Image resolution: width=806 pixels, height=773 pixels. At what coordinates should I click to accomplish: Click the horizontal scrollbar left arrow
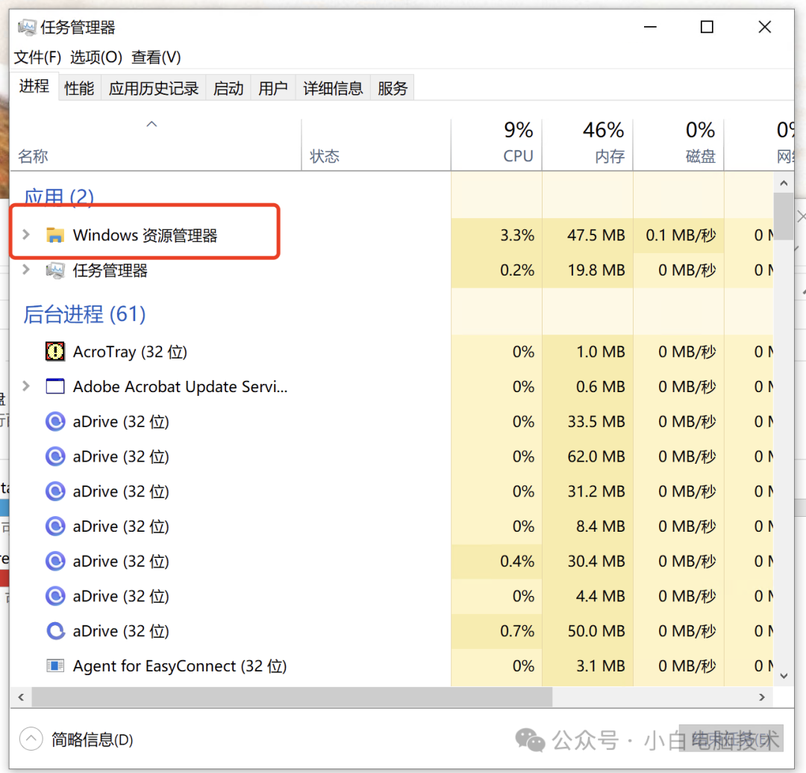(21, 698)
